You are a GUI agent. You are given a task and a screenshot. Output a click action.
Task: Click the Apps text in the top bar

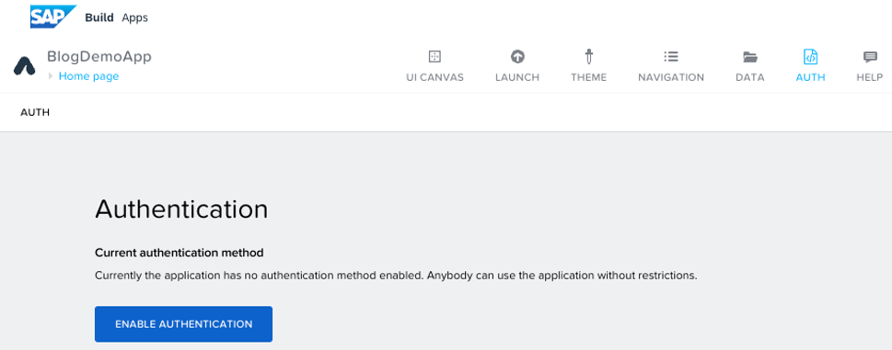click(x=134, y=18)
